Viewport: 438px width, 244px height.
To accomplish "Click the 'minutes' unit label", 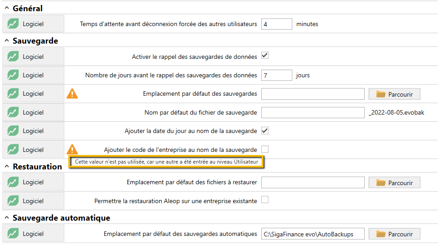I will (x=307, y=24).
